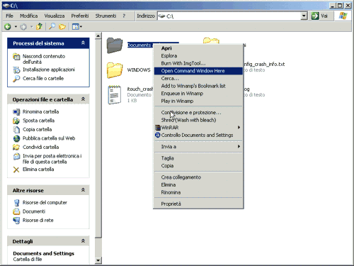Open the Forward button history dropdown
The image size is (354, 266).
[31, 27]
